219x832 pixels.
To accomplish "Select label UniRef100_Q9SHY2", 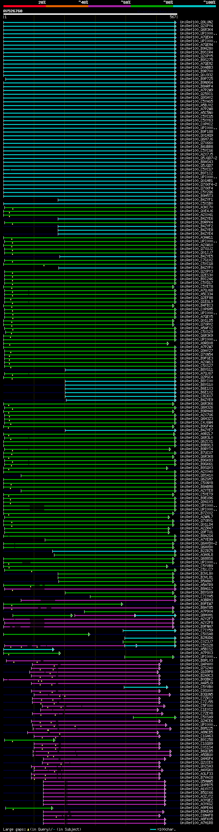I will point(196,98).
